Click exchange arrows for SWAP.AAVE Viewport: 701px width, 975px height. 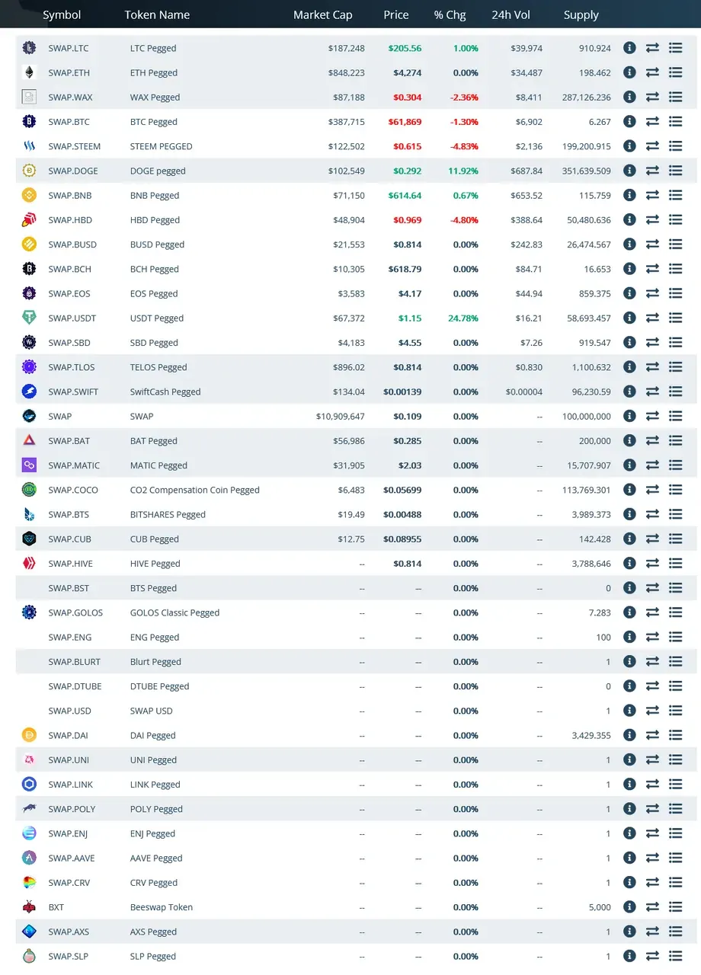click(x=652, y=858)
